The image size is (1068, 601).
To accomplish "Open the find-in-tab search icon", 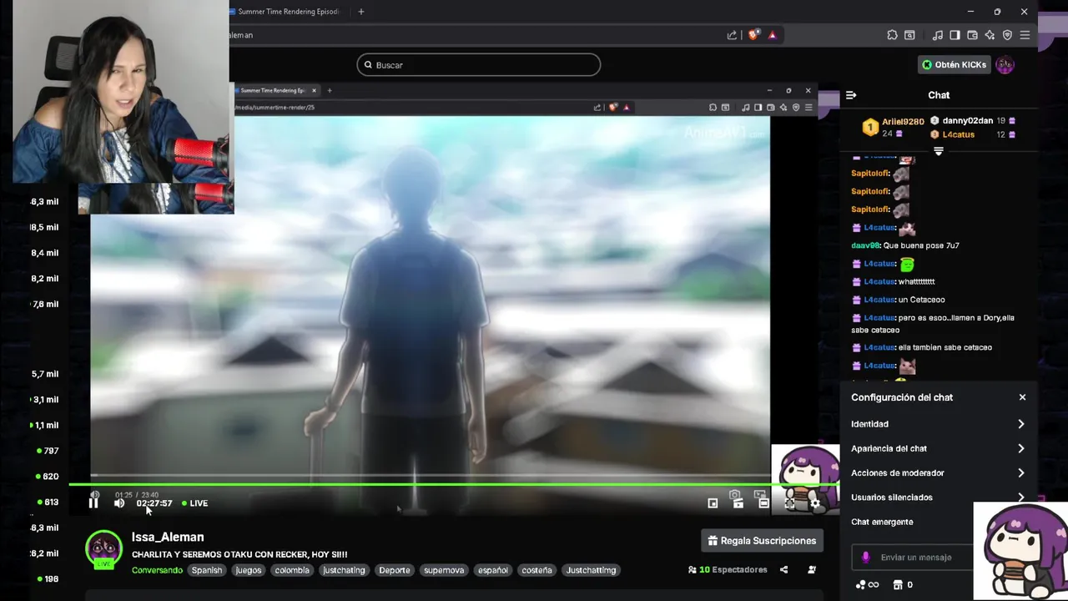I will pos(909,35).
